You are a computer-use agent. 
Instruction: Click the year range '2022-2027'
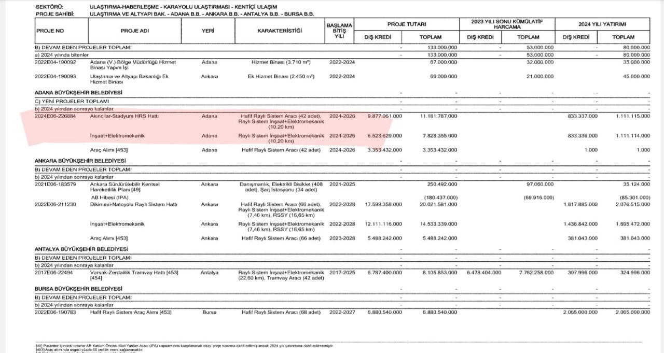[342, 312]
